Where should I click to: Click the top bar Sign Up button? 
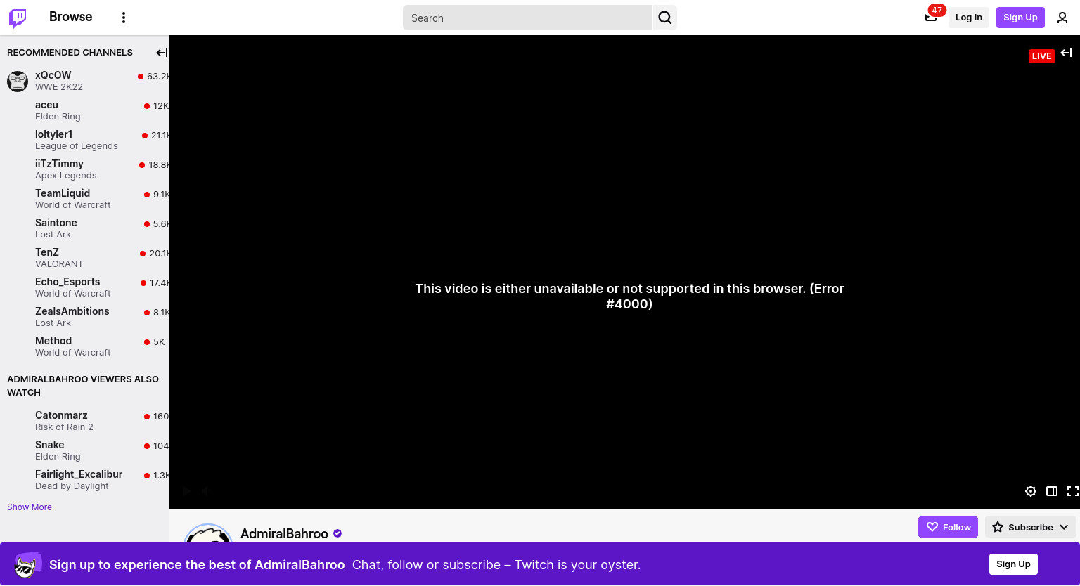click(x=1020, y=18)
